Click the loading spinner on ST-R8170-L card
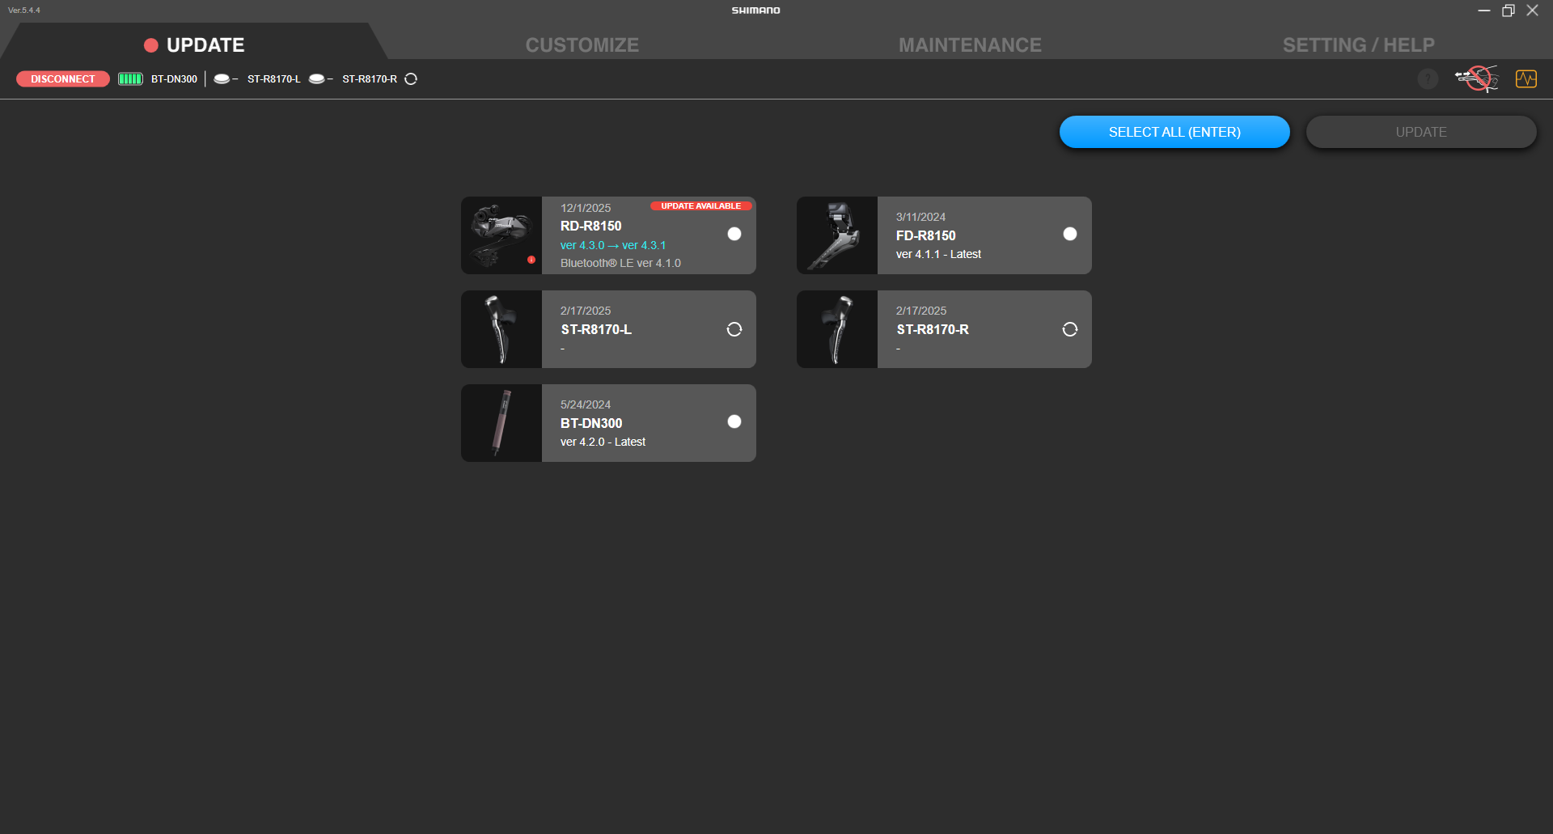Image resolution: width=1553 pixels, height=834 pixels. point(734,329)
